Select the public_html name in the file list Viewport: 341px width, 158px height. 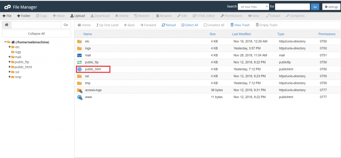click(x=93, y=69)
